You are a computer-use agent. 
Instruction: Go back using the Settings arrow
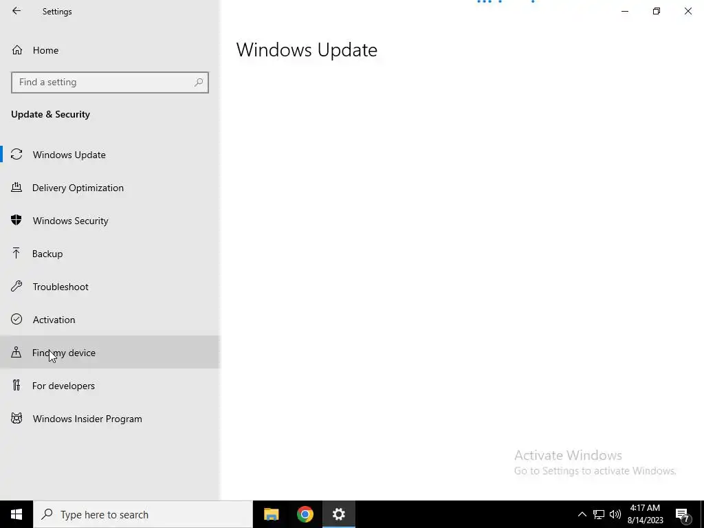pos(16,11)
